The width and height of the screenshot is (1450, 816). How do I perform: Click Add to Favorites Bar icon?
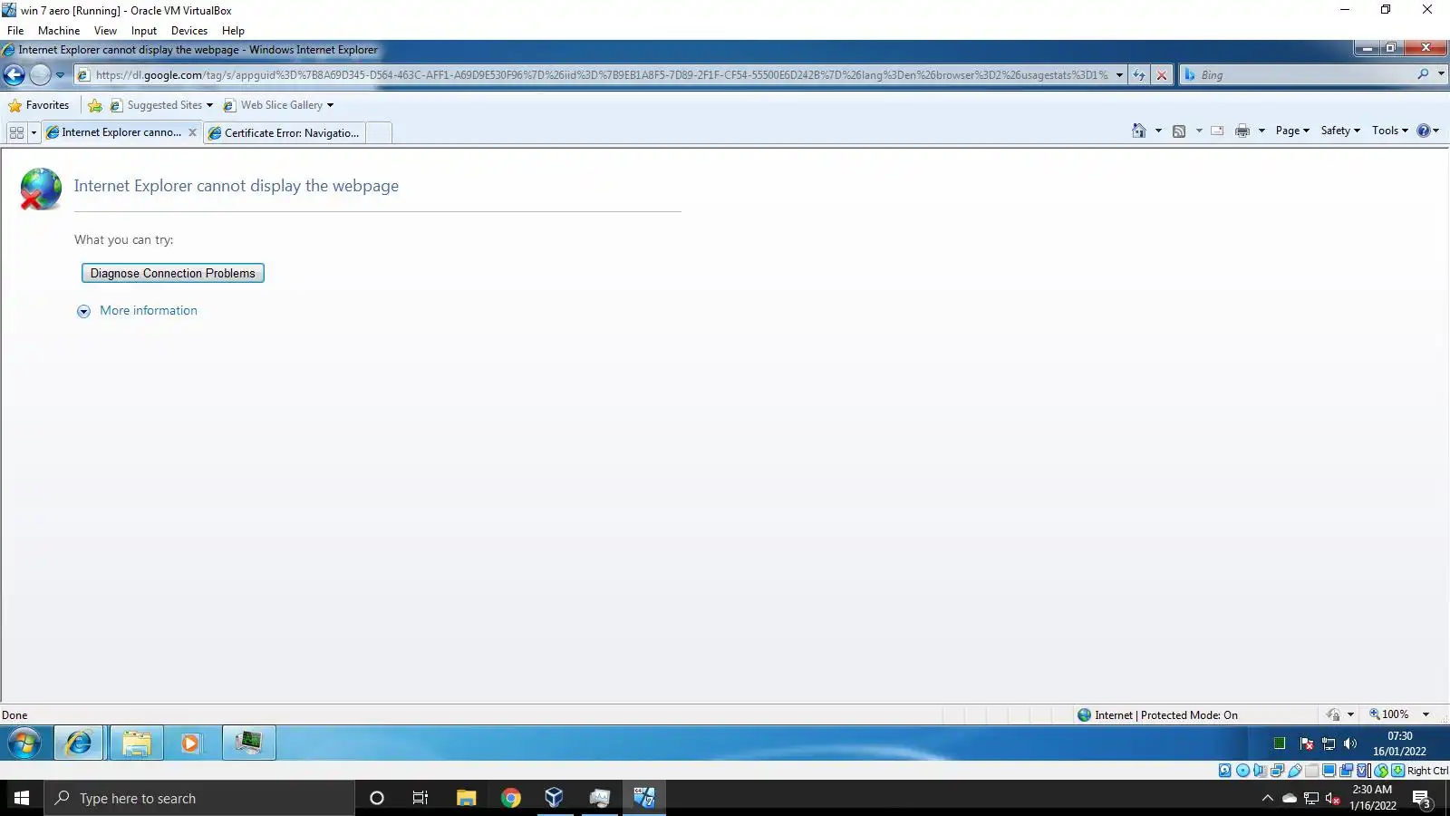click(95, 106)
